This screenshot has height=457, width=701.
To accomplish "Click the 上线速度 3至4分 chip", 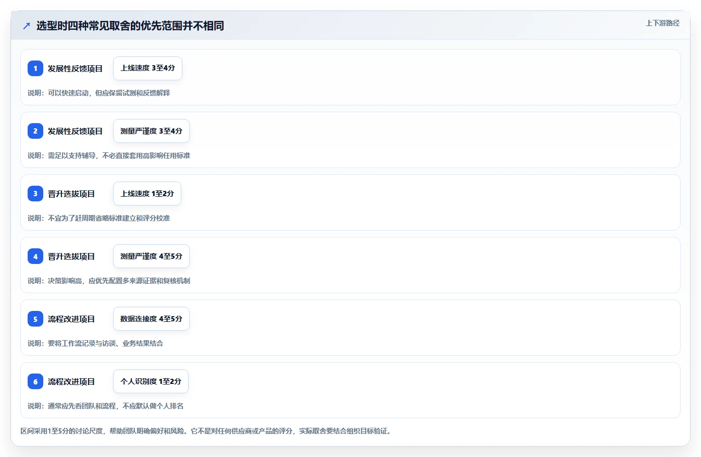I will point(147,68).
